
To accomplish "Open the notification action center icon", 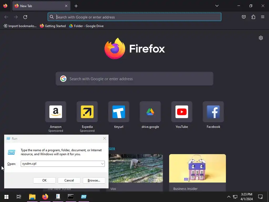I will [260, 197].
